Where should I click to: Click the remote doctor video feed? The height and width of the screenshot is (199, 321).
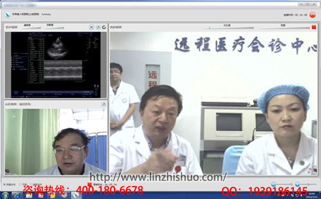56,141
